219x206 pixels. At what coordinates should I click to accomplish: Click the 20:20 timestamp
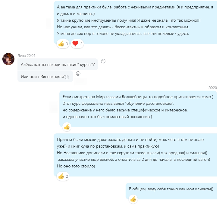tap(212, 88)
